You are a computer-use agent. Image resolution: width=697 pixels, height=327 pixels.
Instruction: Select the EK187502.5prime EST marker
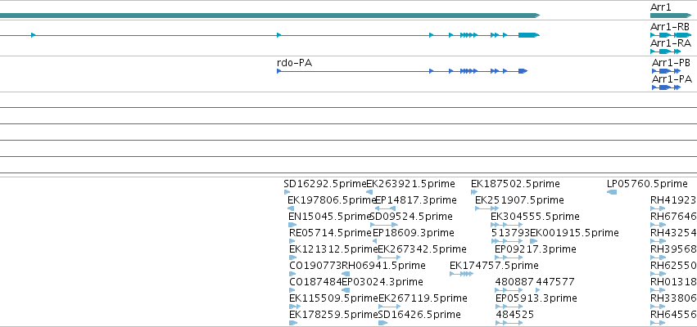click(474, 192)
